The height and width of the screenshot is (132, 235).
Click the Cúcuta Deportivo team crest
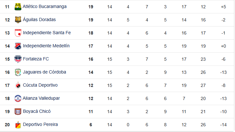(18, 85)
